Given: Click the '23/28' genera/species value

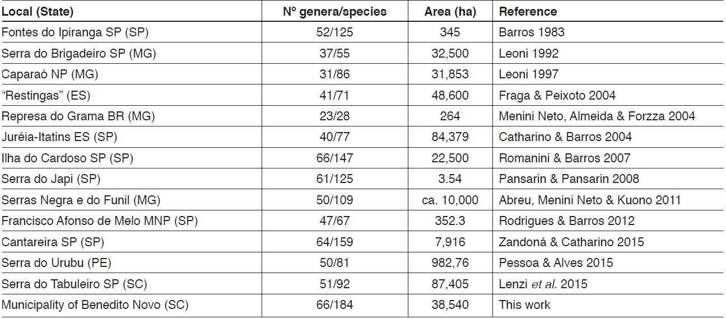Looking at the screenshot, I should point(334,116).
